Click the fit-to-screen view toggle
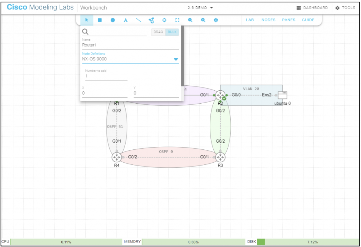Viewport: 361px width, 247px height. tap(177, 20)
